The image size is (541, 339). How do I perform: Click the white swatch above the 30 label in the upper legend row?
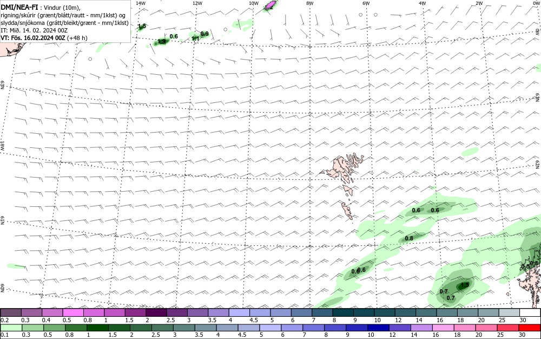(530, 313)
